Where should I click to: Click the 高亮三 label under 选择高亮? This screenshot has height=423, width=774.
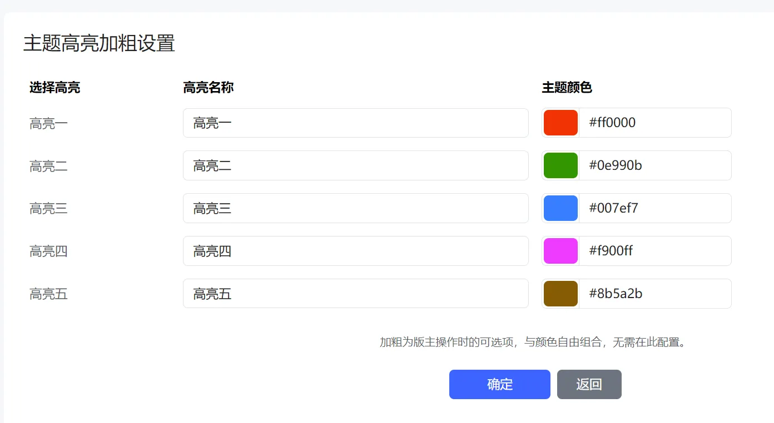48,209
